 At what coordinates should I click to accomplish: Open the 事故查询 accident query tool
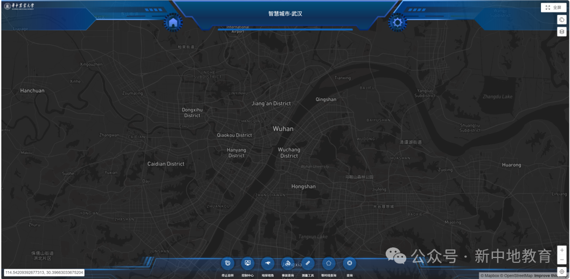(x=288, y=263)
